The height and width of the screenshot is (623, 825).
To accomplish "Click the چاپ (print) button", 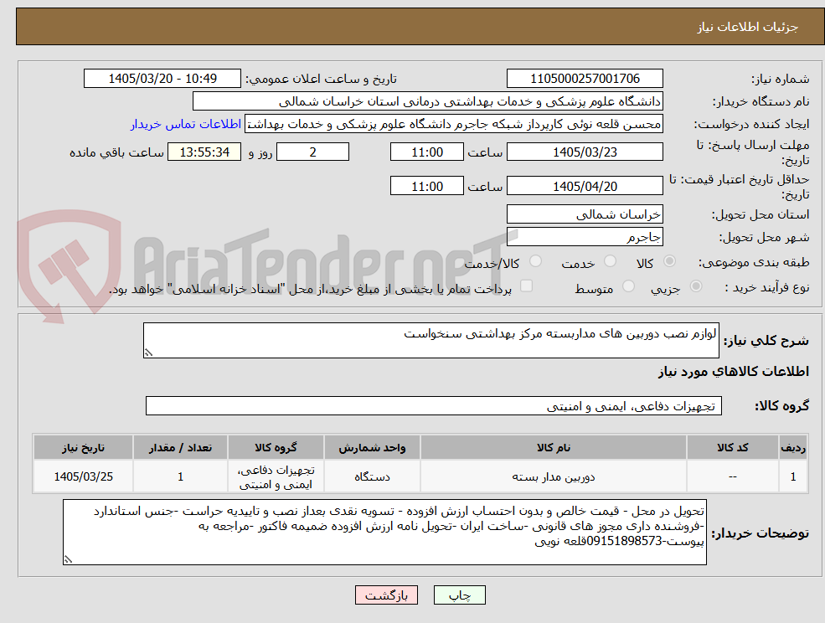I will coord(459,595).
